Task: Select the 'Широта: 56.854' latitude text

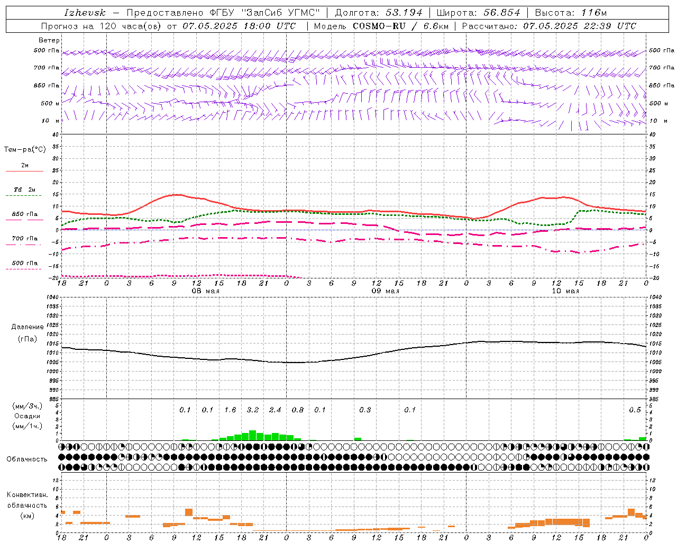Action: coord(478,13)
